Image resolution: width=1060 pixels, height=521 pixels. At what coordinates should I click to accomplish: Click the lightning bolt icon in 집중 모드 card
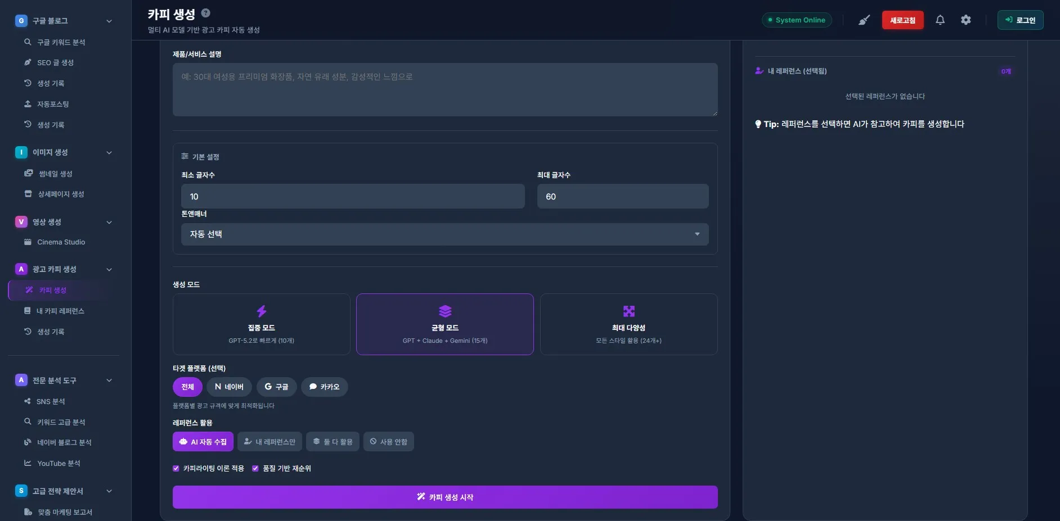[262, 311]
